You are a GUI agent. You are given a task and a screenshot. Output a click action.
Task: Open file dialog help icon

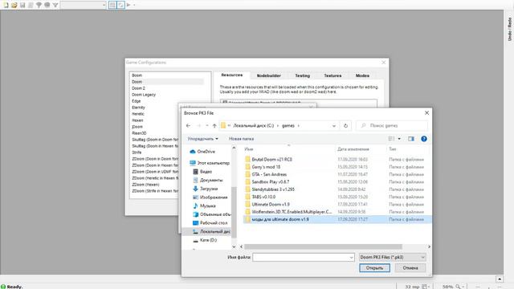tap(424, 139)
